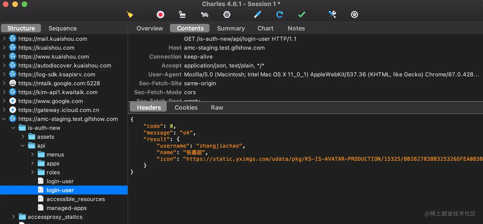
Task: Click globe icon of https://kuaishou.com
Action: [x=12, y=48]
